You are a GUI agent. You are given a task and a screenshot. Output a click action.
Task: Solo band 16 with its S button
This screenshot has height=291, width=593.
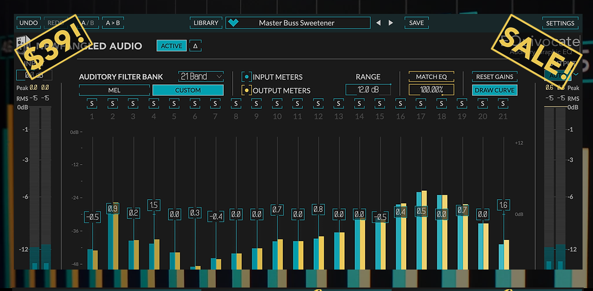[x=400, y=104]
